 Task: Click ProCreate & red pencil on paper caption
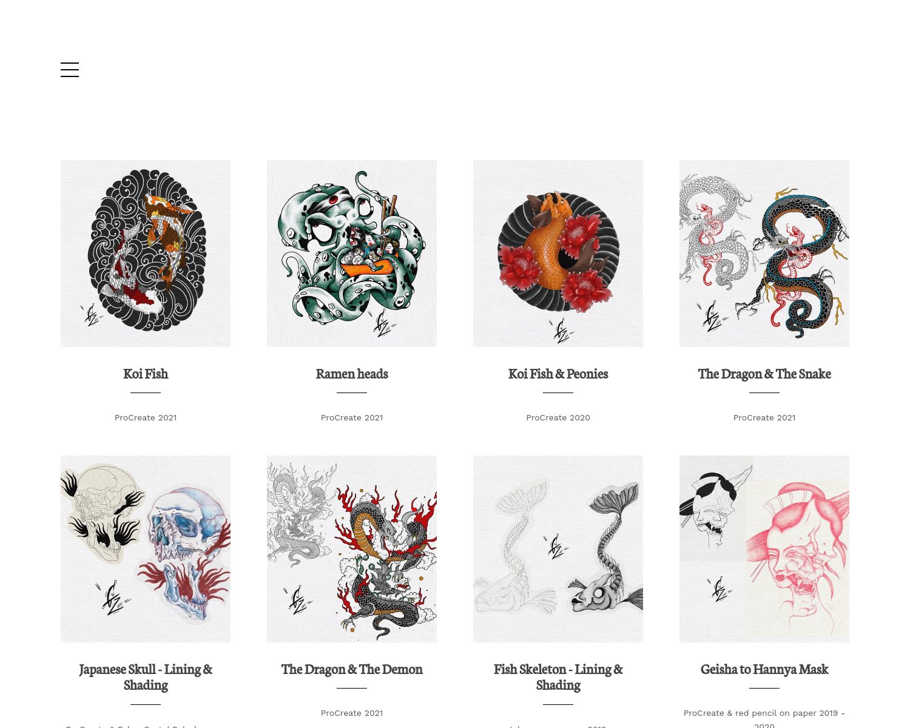click(x=764, y=718)
